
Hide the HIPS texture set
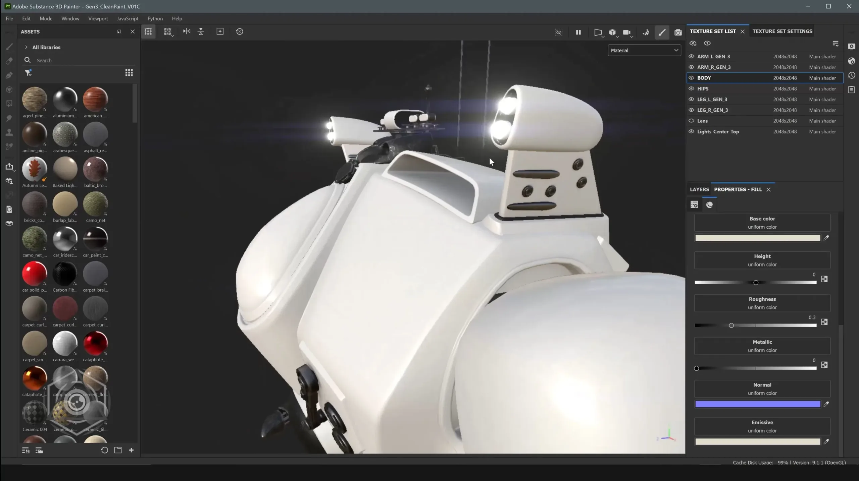(x=692, y=88)
